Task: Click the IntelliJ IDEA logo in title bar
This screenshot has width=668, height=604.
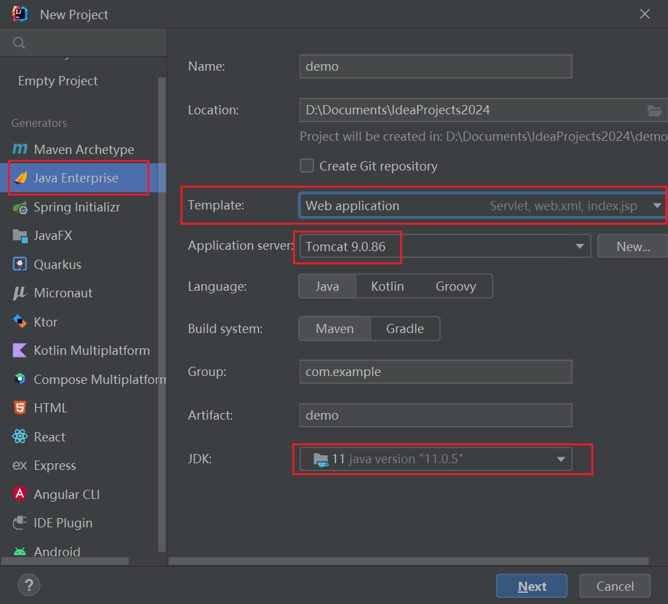Action: 20,14
